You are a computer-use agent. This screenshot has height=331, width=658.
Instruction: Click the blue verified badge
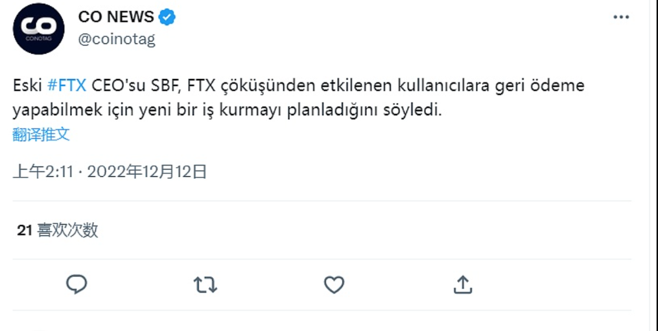[167, 17]
